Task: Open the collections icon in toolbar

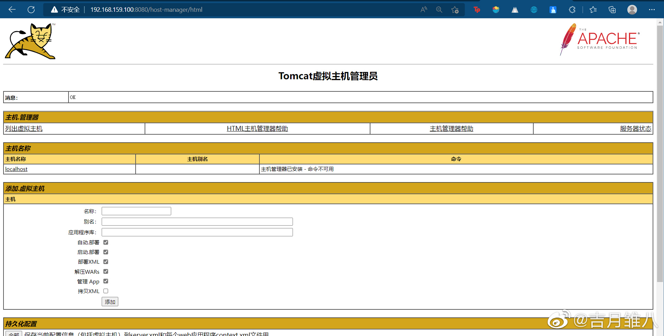Action: (x=612, y=10)
